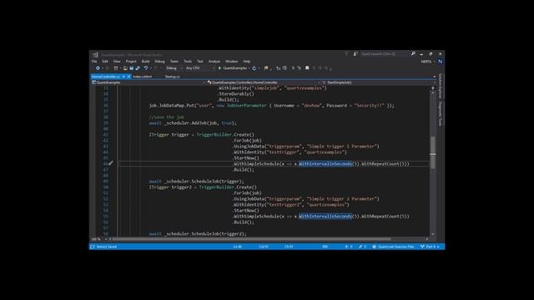Switch to the Startup.cs tab

173,77
